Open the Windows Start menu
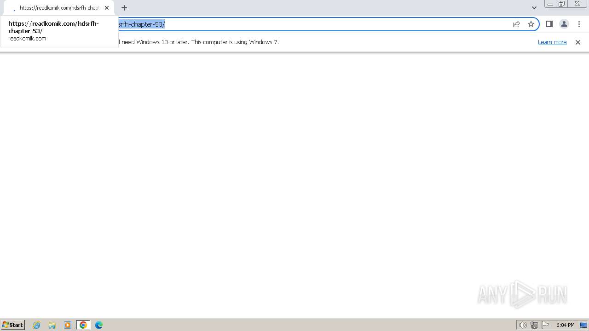The width and height of the screenshot is (589, 331). [x=13, y=325]
